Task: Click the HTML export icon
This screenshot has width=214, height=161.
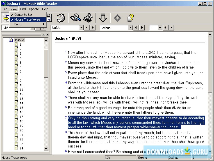Action: tap(49, 18)
